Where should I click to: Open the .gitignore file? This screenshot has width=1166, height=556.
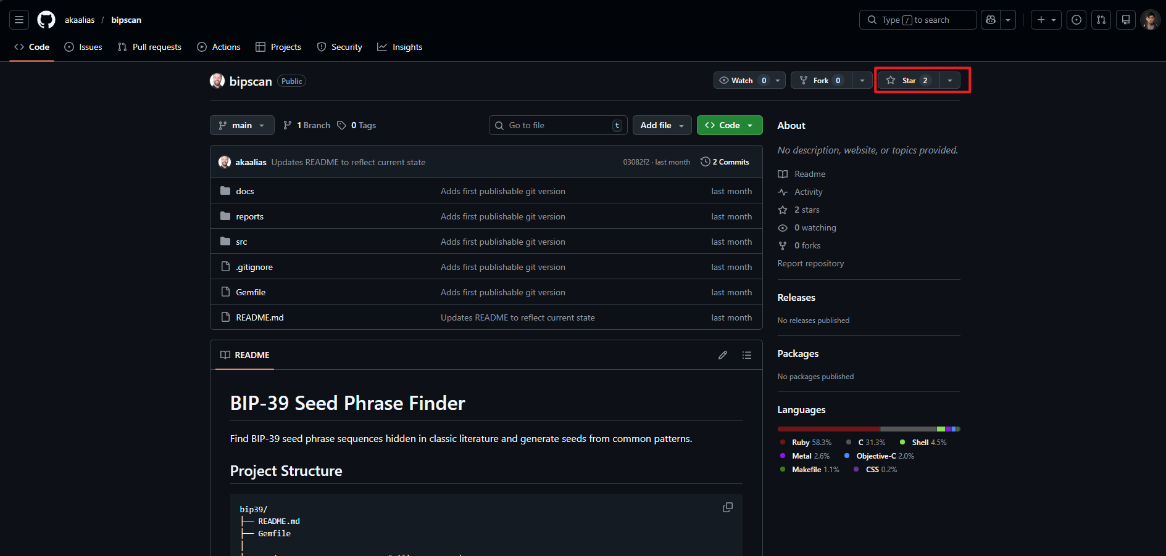coord(254,267)
